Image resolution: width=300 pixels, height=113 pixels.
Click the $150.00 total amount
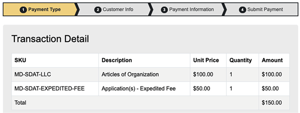pyautogui.click(x=272, y=103)
